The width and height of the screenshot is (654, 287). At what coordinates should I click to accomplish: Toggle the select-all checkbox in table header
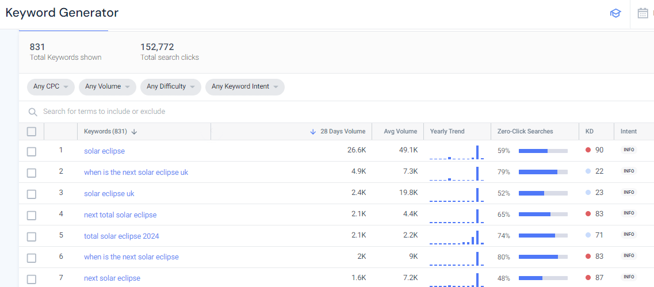pos(32,132)
